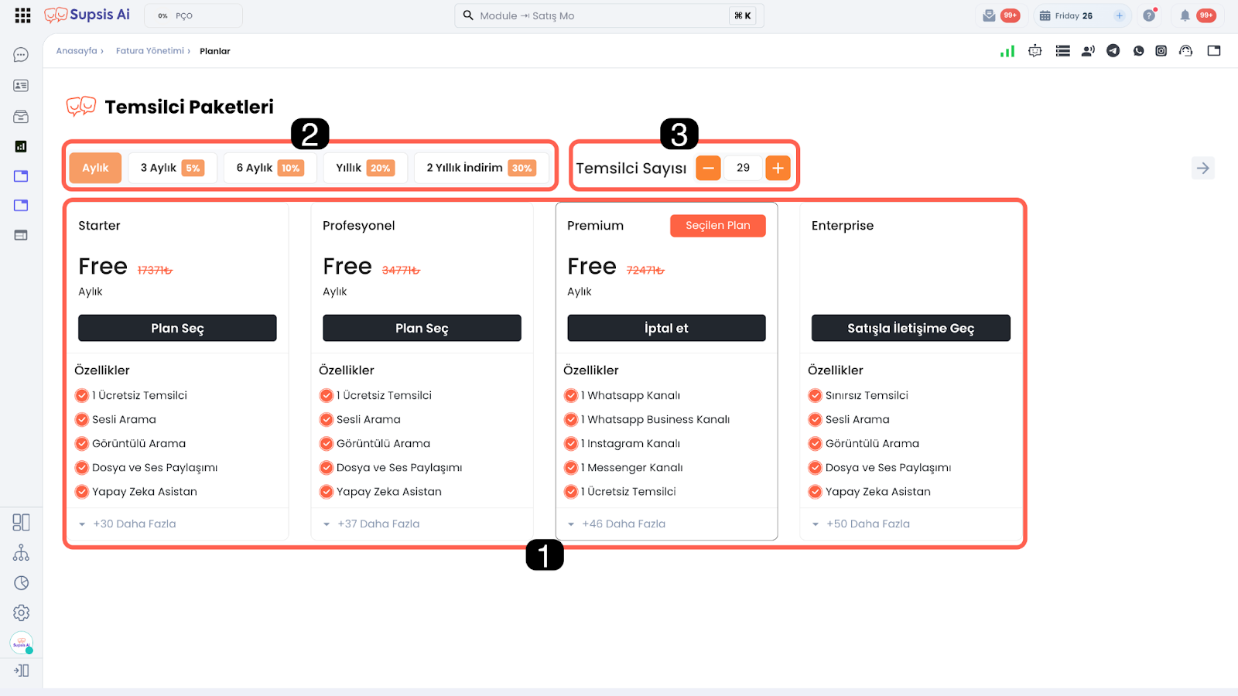Open the chat bubble icon in sidebar

(21, 55)
